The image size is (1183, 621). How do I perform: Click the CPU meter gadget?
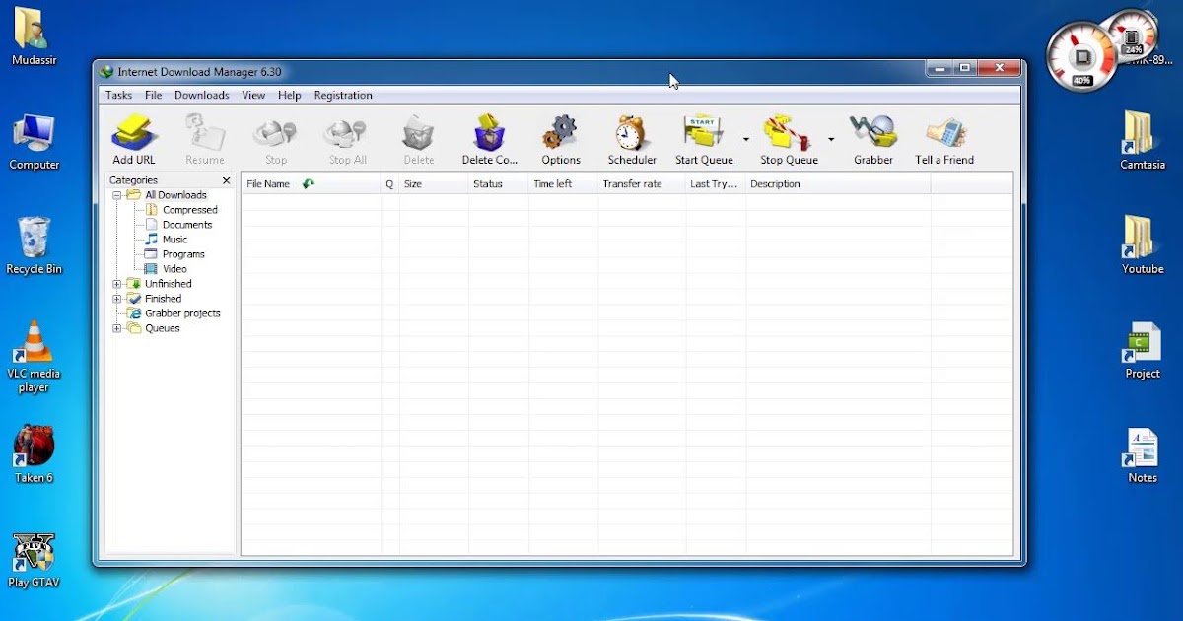(x=1081, y=55)
